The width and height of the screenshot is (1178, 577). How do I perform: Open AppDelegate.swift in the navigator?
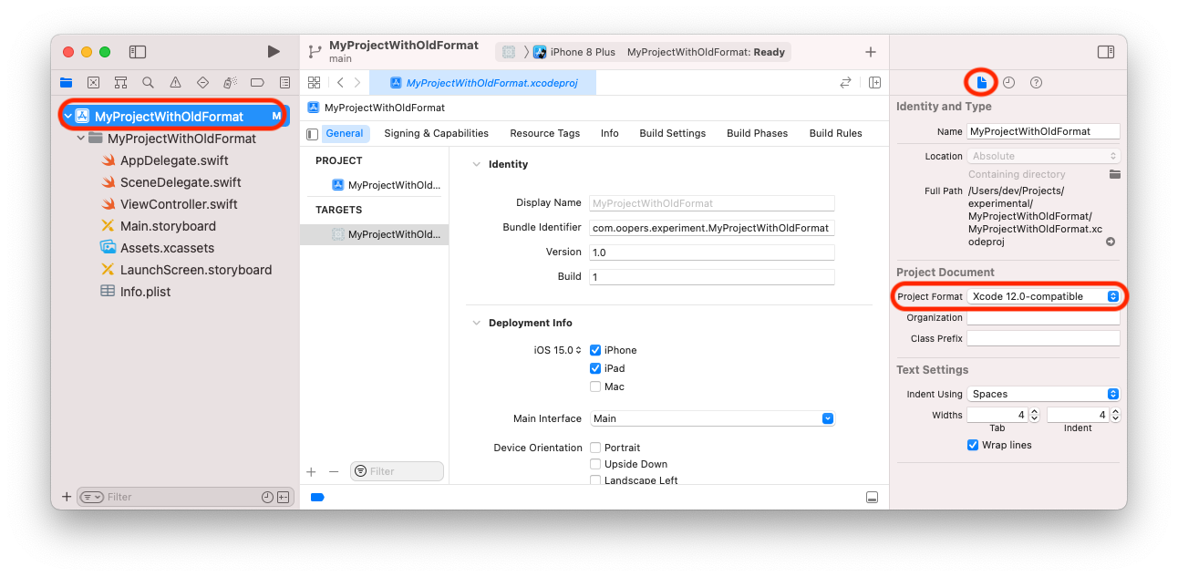[x=174, y=160]
